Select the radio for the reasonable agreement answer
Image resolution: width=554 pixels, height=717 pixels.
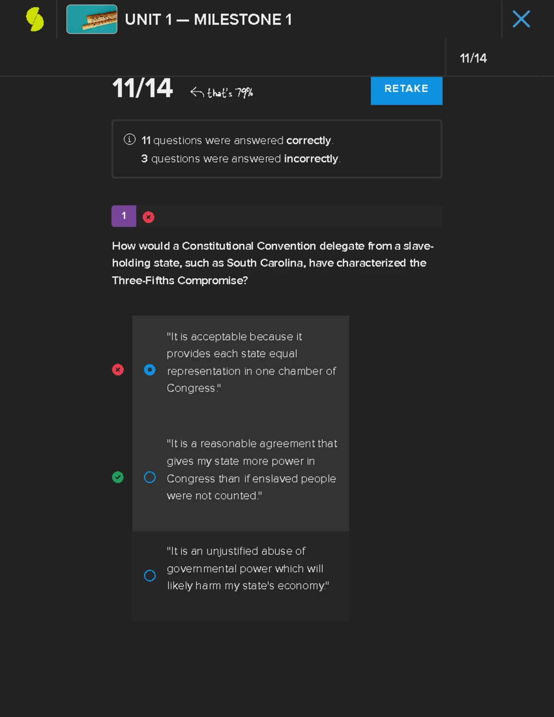pos(150,477)
